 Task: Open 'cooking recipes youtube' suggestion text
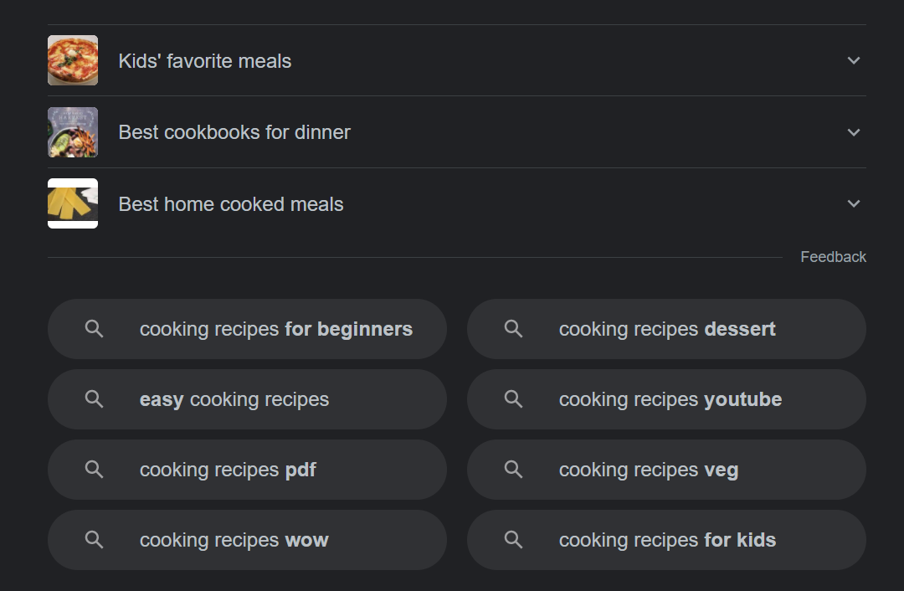pos(670,399)
